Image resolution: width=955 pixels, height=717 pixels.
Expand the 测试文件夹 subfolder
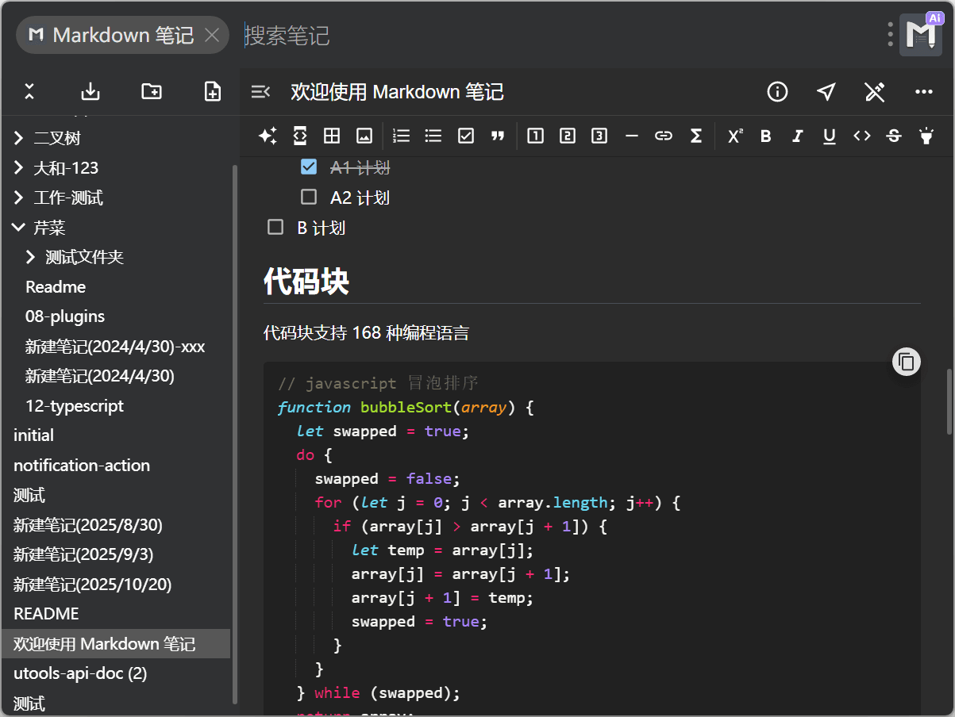(31, 257)
